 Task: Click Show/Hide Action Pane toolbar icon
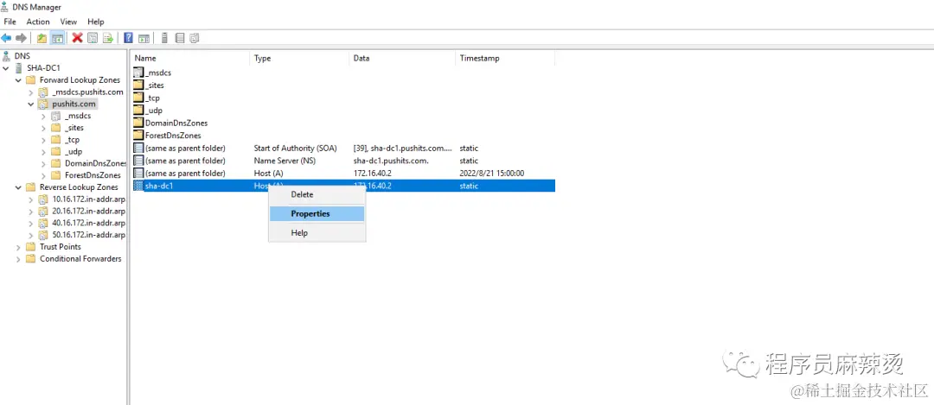point(144,38)
